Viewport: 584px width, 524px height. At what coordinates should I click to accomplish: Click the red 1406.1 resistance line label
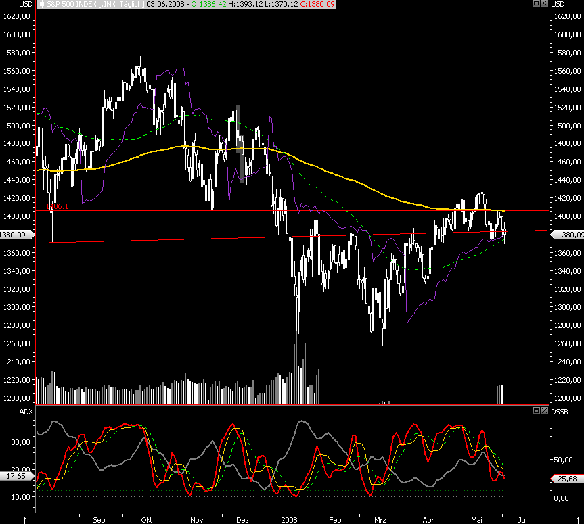coord(57,206)
